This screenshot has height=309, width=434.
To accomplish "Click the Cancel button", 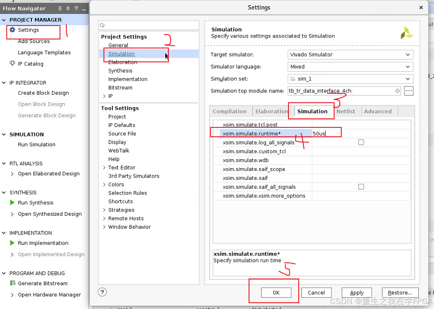I will (x=316, y=293).
